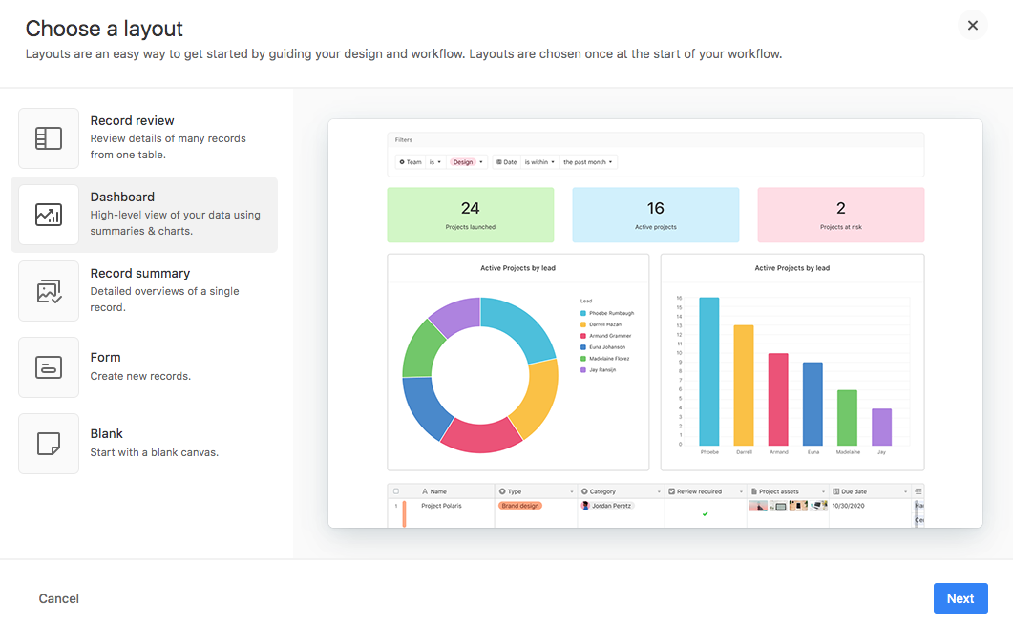Select the Blank layout icon
Viewport: 1013px width, 625px height.
(49, 443)
